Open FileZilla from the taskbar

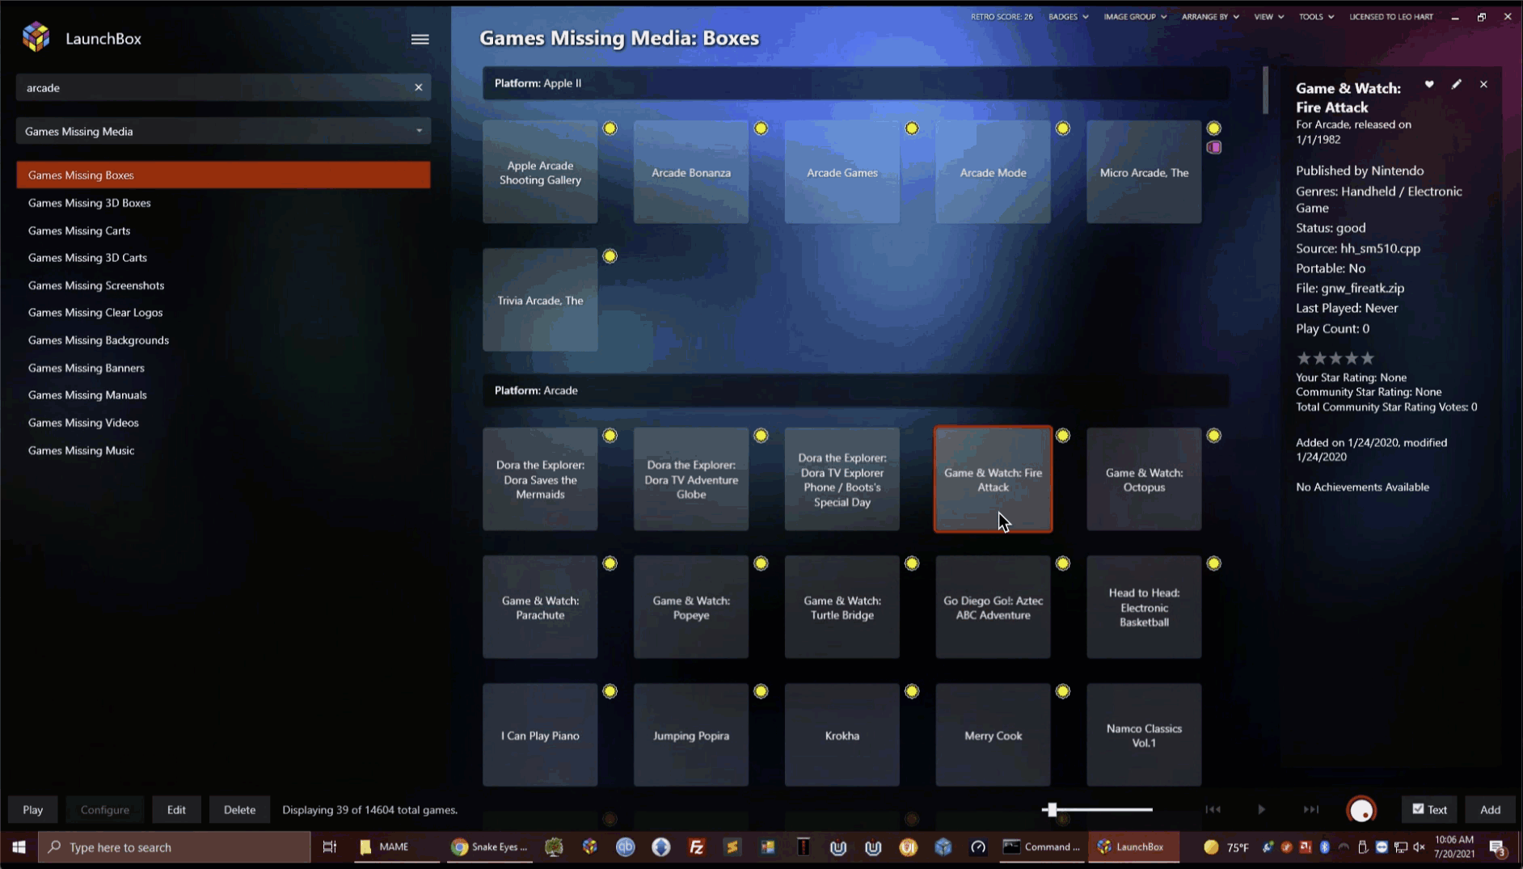click(x=696, y=847)
